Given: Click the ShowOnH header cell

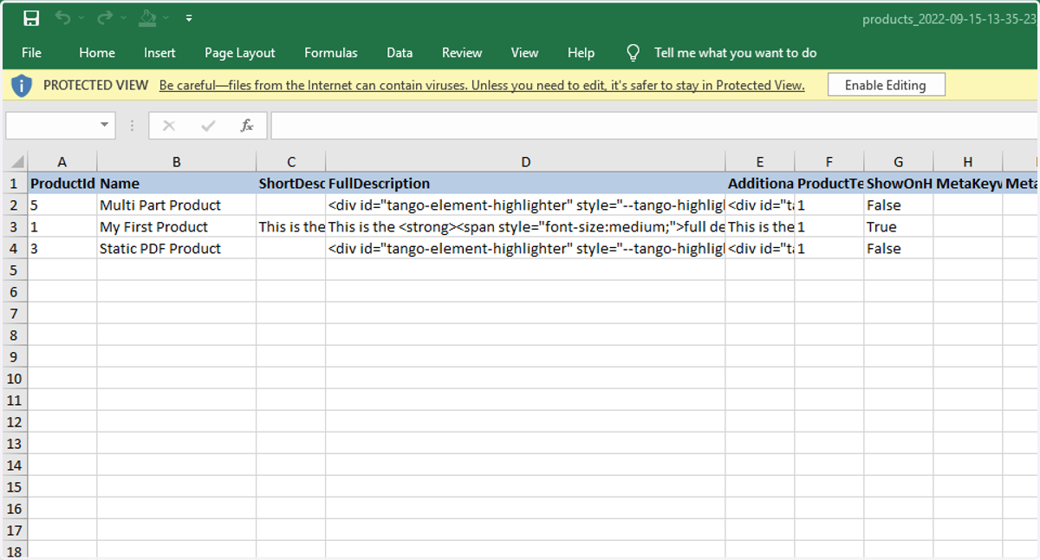Looking at the screenshot, I should tap(899, 184).
